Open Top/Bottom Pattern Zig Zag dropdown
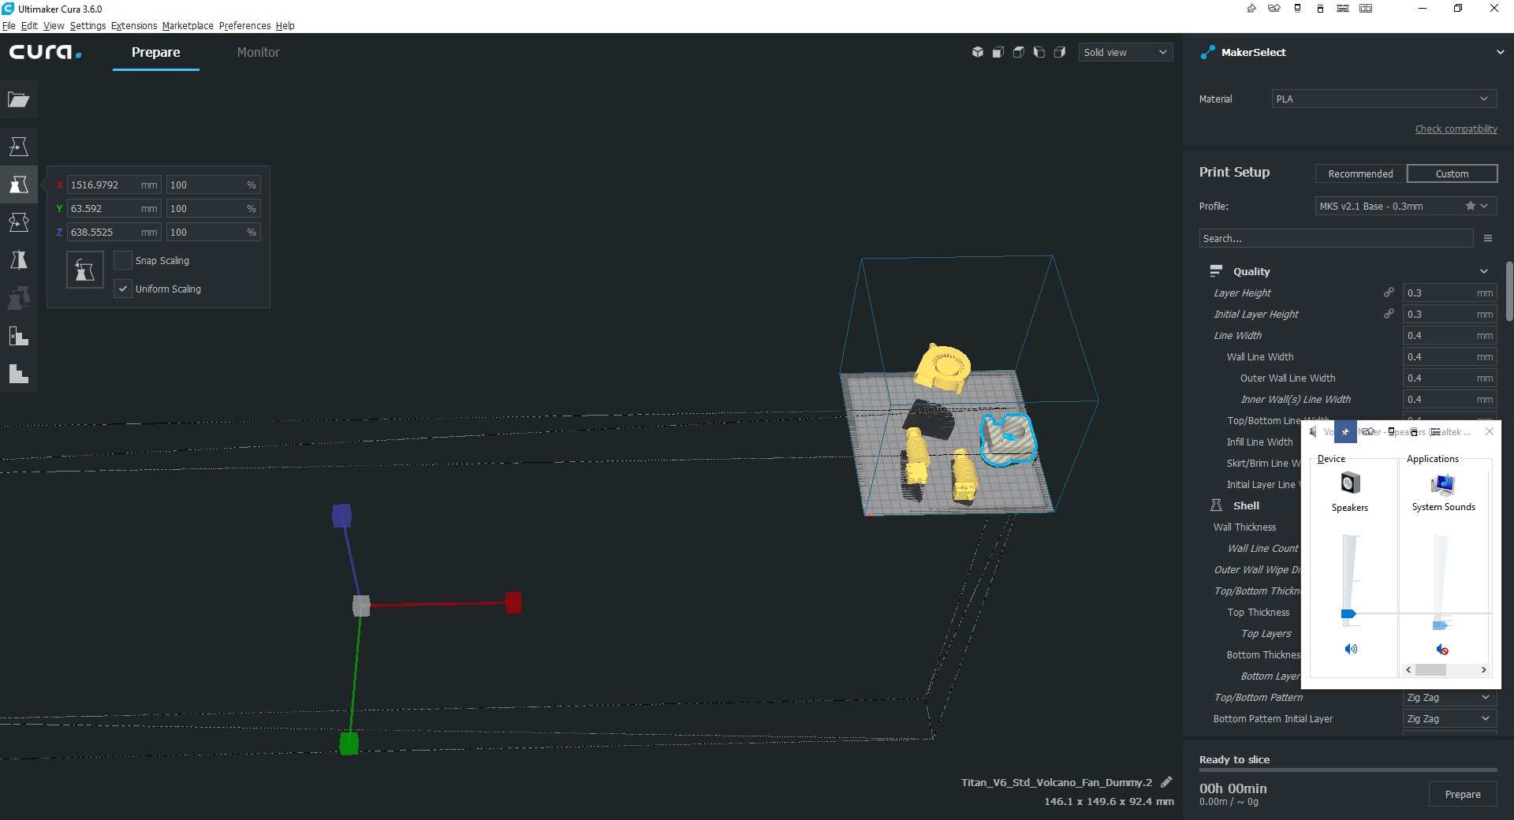This screenshot has width=1514, height=820. click(x=1449, y=698)
